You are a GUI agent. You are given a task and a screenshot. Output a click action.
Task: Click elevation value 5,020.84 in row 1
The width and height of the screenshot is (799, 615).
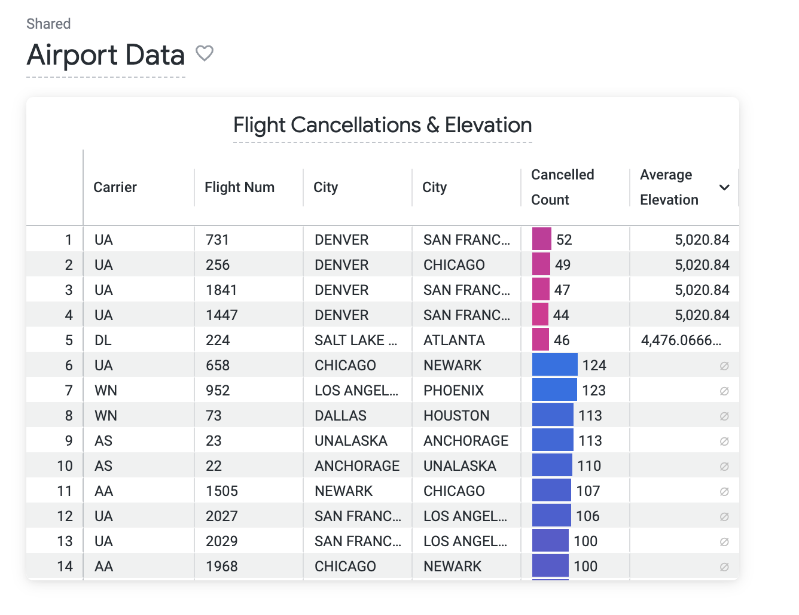click(702, 239)
